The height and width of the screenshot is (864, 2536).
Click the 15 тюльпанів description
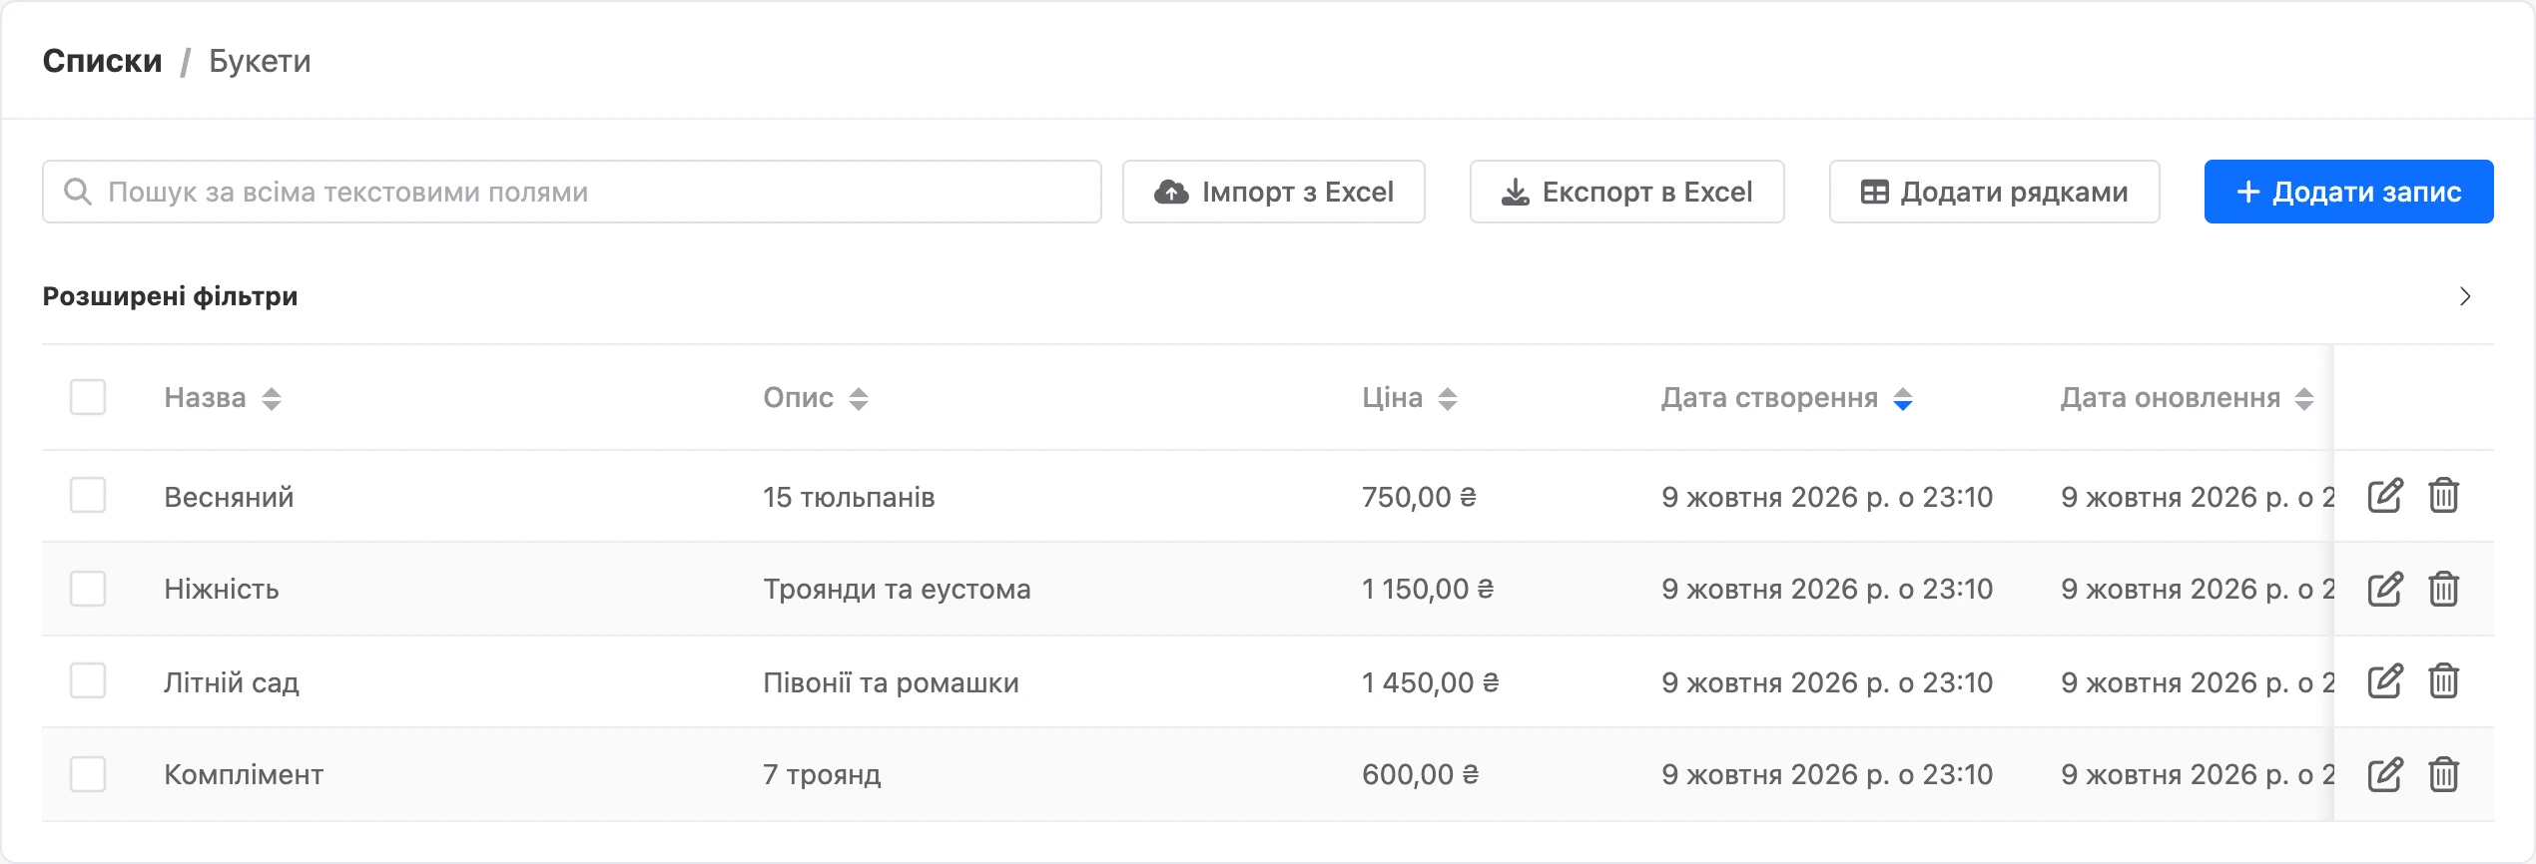[x=849, y=497]
